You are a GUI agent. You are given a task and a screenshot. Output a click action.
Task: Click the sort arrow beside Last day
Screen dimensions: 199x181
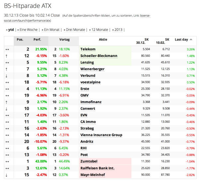(191, 39)
